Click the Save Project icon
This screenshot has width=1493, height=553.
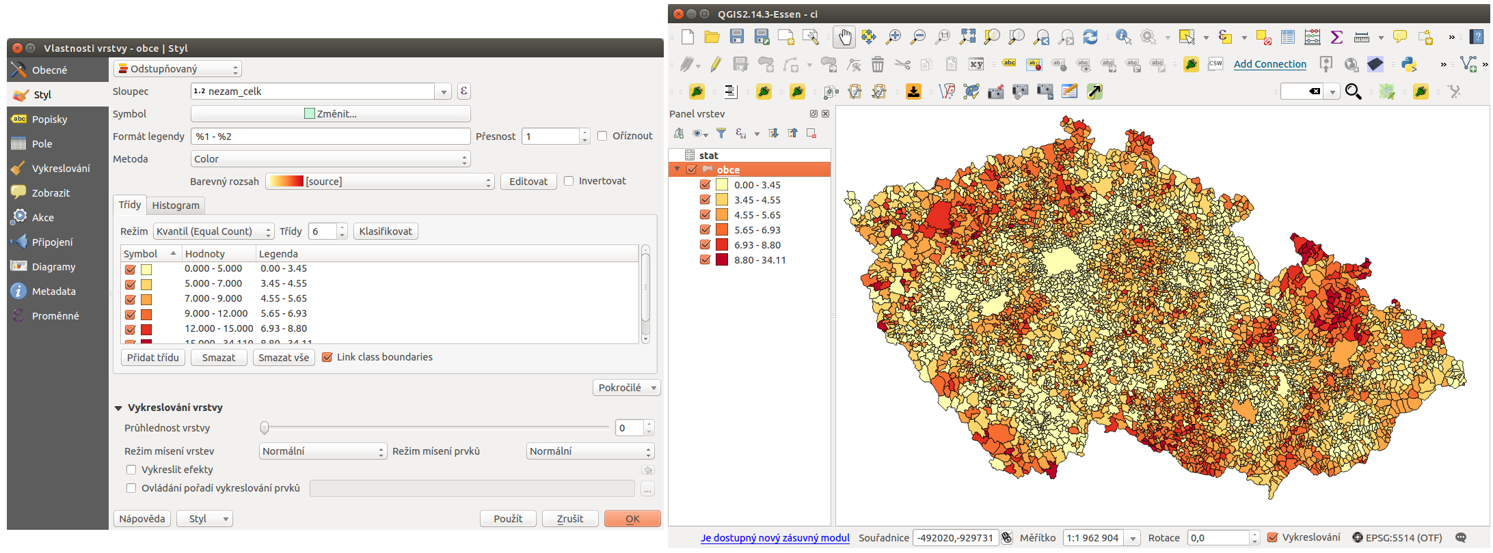pos(736,37)
